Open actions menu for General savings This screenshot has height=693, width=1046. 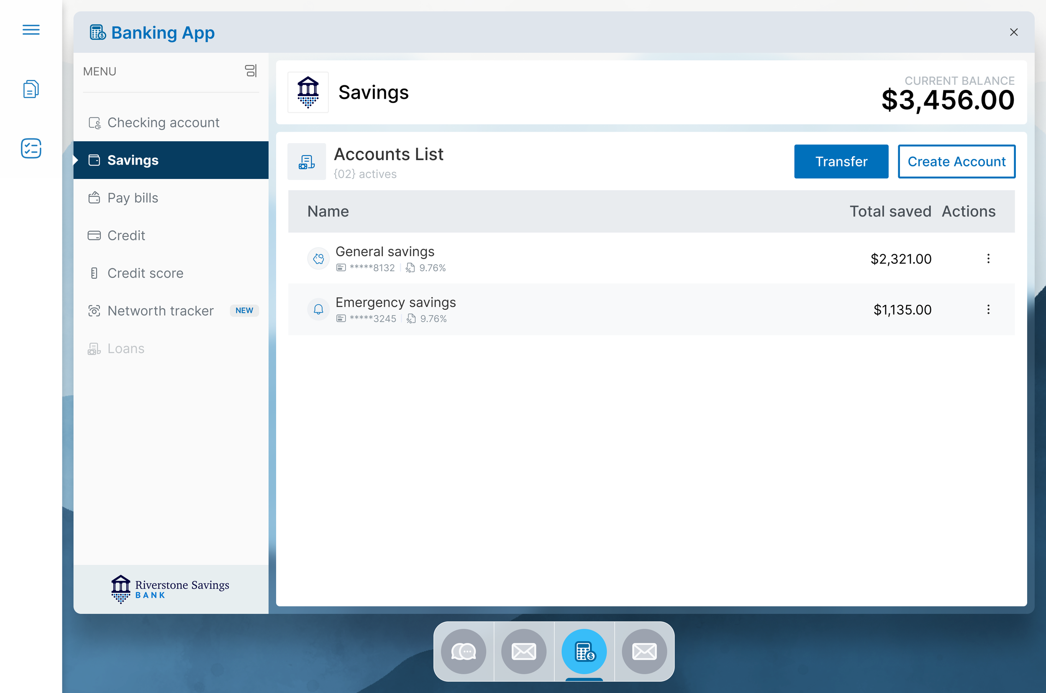coord(988,259)
